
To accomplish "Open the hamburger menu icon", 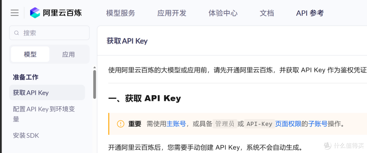I will click(15, 13).
